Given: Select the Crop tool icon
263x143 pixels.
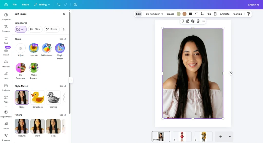Looking at the screenshot, I should pyautogui.click(x=202, y=14).
